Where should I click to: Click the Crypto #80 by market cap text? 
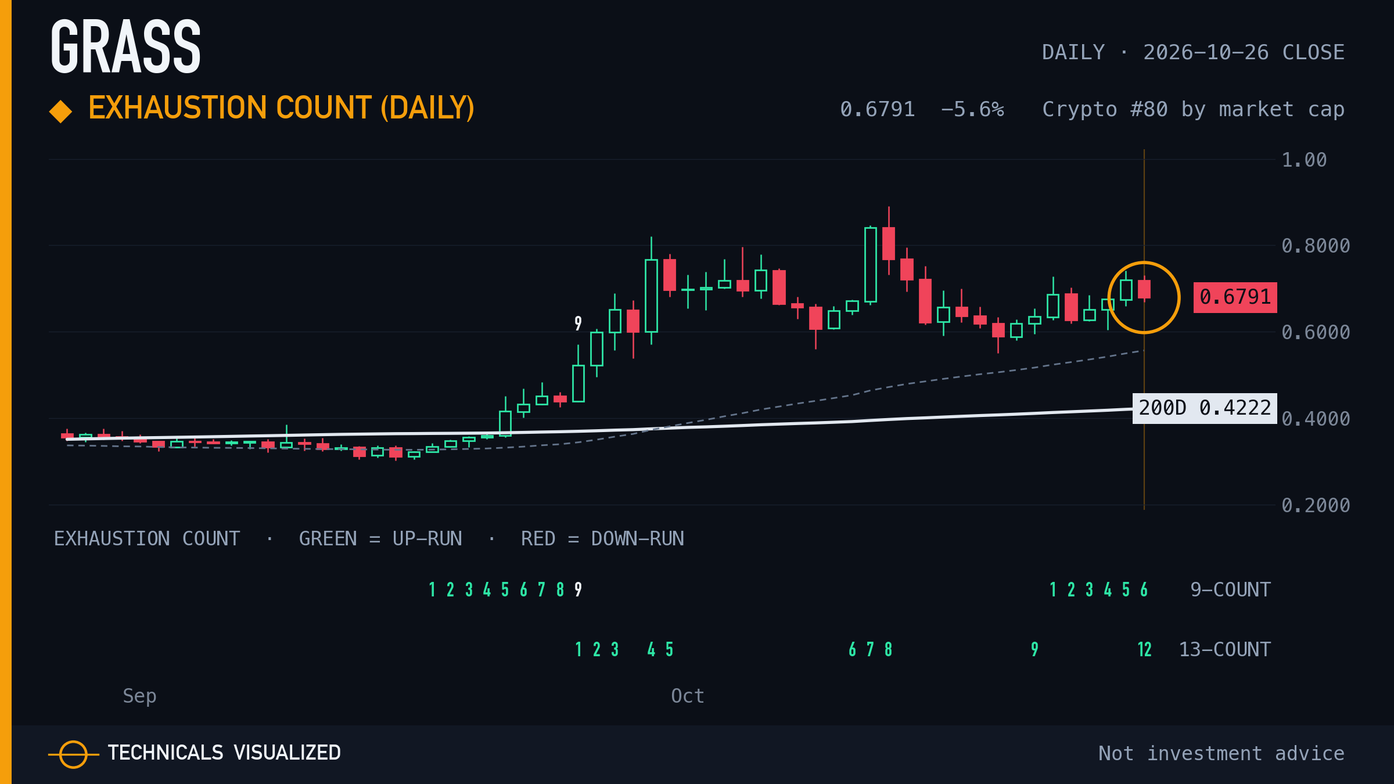1193,109
